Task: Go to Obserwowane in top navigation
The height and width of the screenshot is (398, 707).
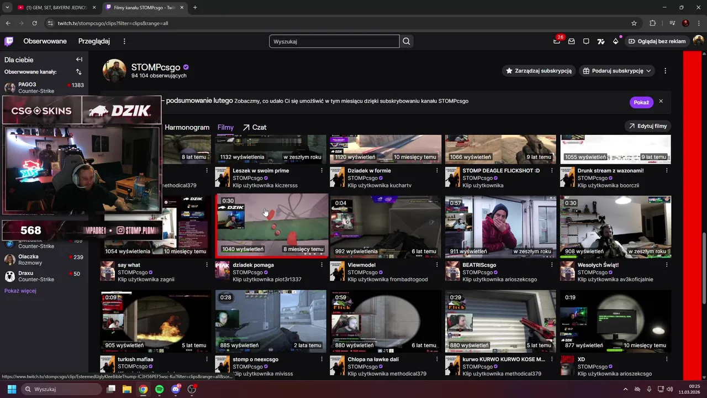Action: 45,41
